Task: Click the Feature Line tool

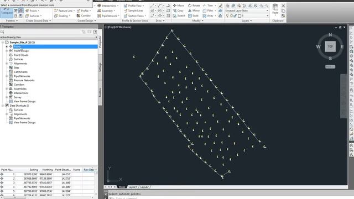Action: [64, 11]
